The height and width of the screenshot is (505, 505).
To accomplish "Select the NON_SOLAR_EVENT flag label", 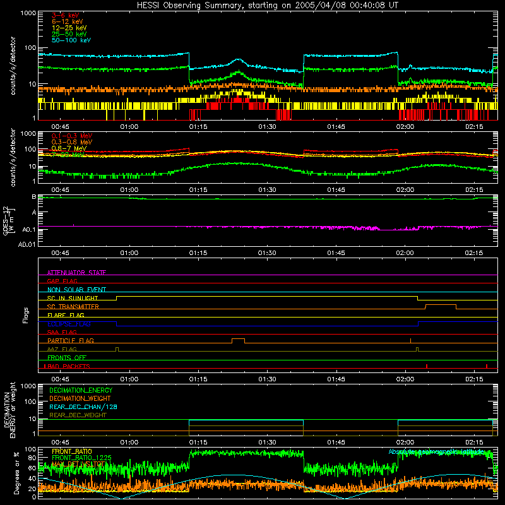I will click(76, 290).
